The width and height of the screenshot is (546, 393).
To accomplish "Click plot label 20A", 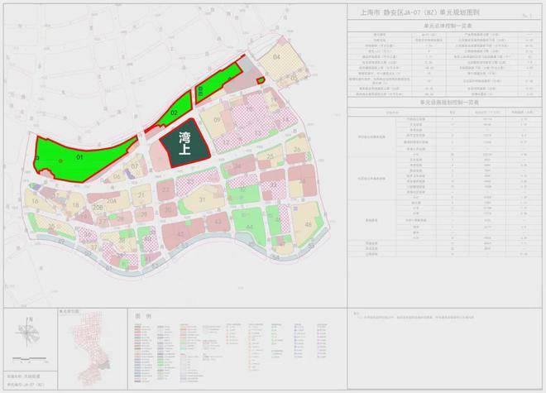I will click(112, 201).
